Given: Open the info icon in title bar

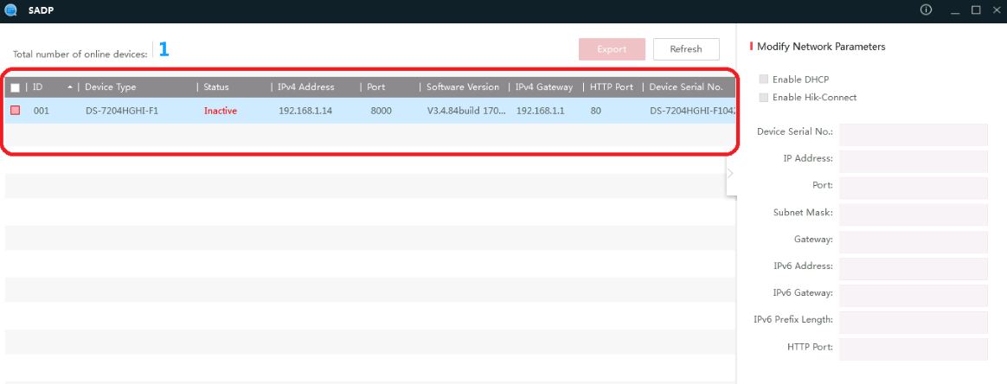Looking at the screenshot, I should click(926, 10).
